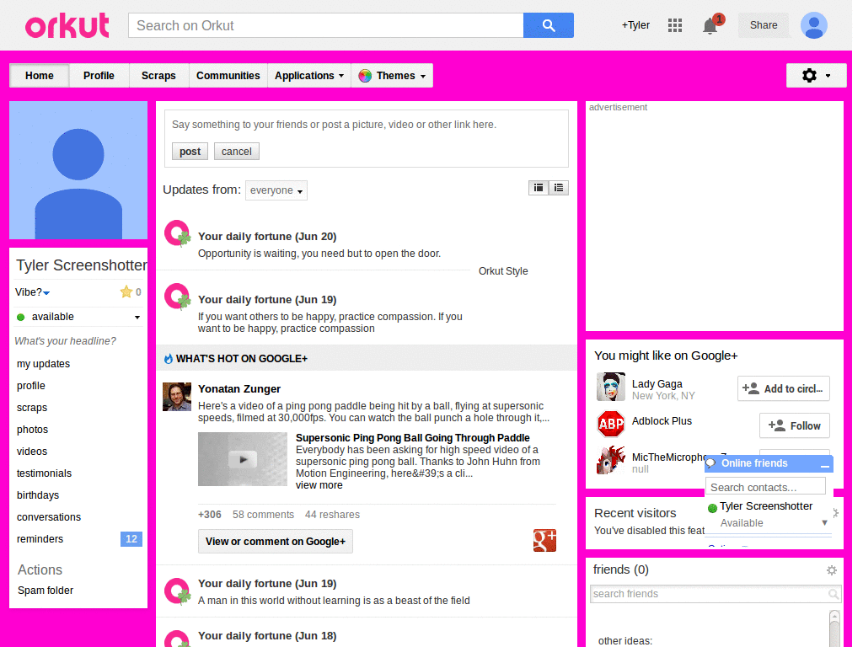Open conversations in sidebar

coord(49,517)
